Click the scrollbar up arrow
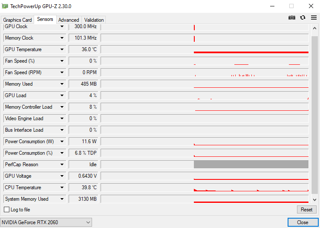This screenshot has height=228, width=320. pos(314,29)
